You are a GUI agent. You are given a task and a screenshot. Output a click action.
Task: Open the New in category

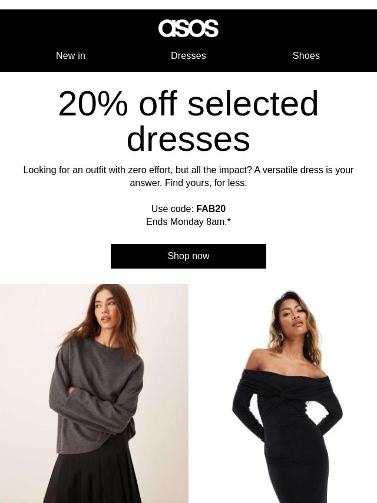coord(71,55)
